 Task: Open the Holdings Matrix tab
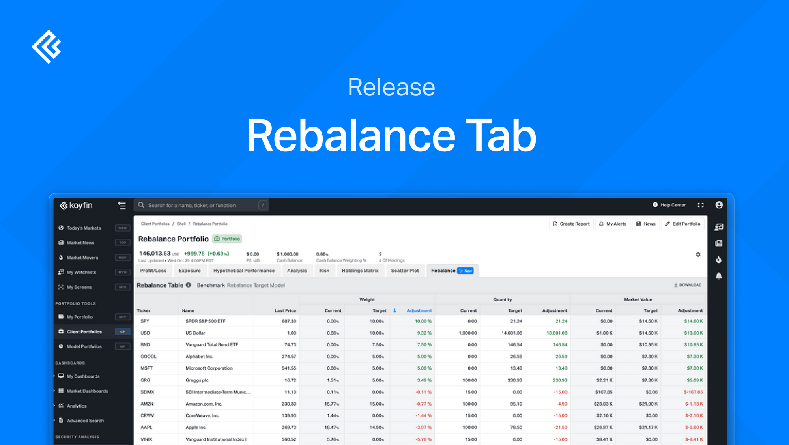(360, 271)
